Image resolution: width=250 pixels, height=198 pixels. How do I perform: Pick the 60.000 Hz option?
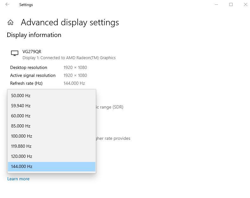pyautogui.click(x=21, y=116)
